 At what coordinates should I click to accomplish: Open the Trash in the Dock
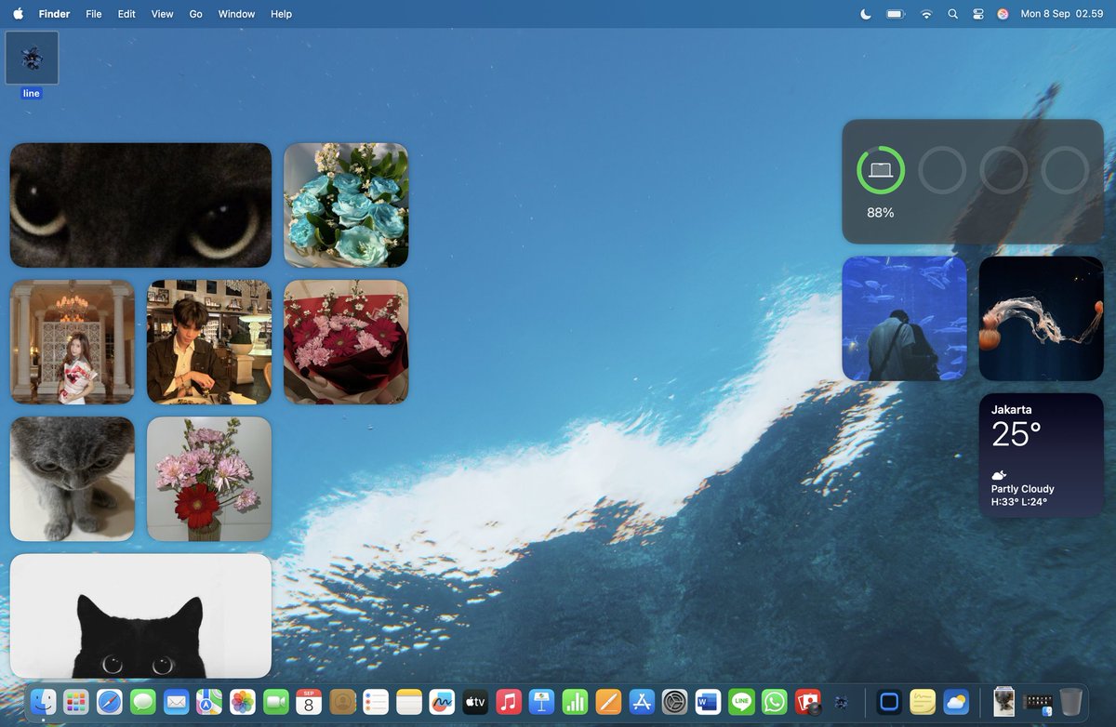(x=1070, y=702)
